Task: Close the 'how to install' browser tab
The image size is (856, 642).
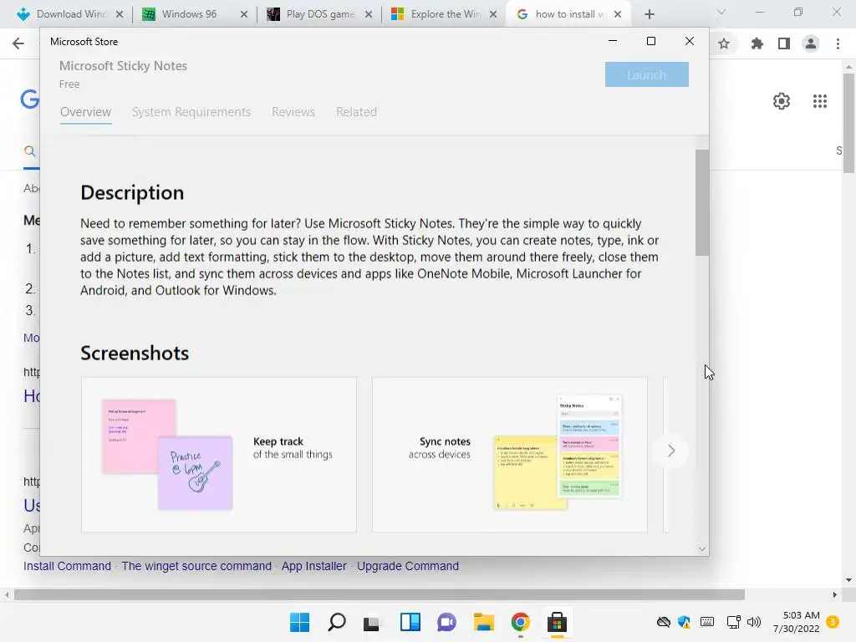Action: pyautogui.click(x=618, y=14)
